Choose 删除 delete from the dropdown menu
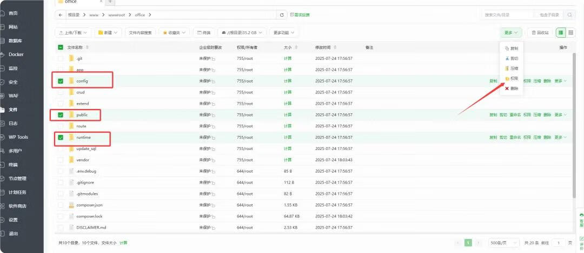 pos(512,88)
